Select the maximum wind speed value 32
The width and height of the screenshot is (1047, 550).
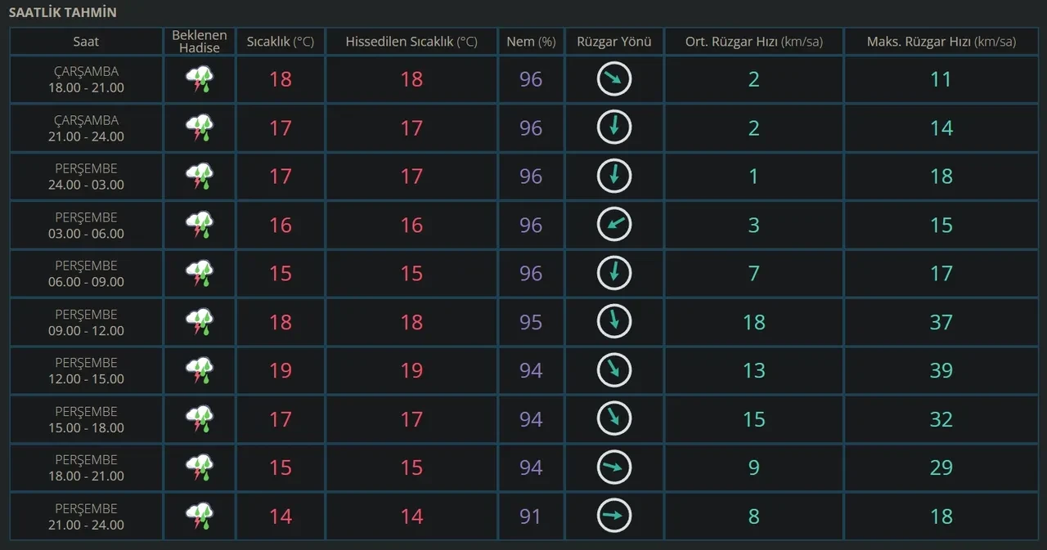pyautogui.click(x=941, y=419)
